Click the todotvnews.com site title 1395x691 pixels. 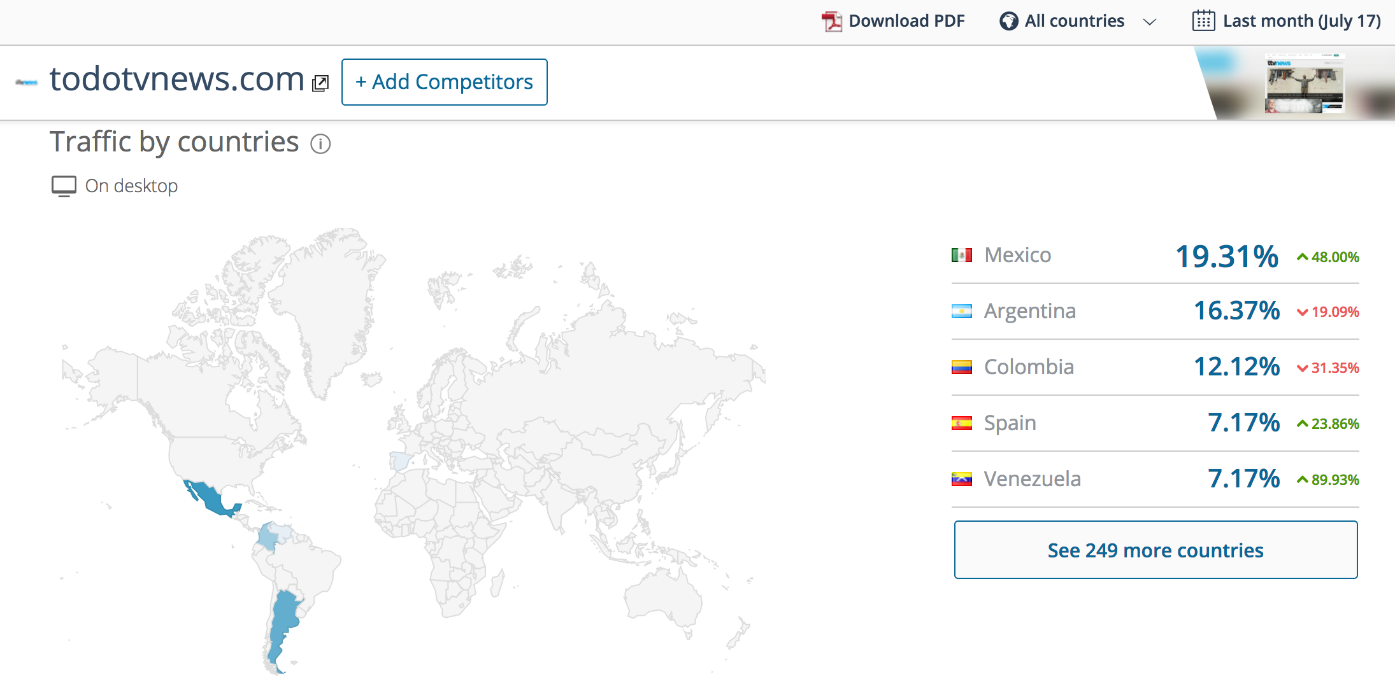pyautogui.click(x=176, y=80)
